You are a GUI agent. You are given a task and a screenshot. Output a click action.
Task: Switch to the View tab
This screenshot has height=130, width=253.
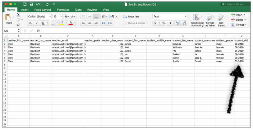106,10
